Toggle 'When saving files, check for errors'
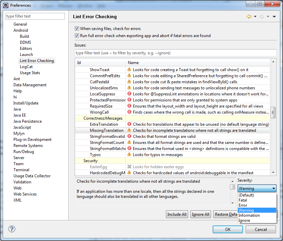Viewport: 283px width, 241px height. (x=77, y=29)
